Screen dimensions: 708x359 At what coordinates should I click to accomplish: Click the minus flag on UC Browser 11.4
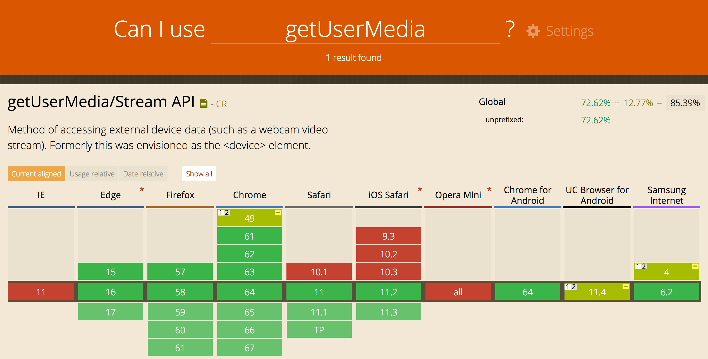626,286
